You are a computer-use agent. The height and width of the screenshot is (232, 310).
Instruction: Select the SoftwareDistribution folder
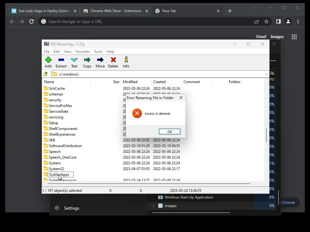tap(65, 146)
